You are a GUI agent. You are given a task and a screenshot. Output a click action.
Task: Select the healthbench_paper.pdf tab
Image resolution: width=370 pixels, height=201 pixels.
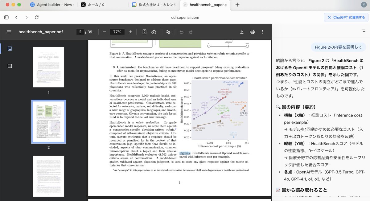[x=205, y=5]
